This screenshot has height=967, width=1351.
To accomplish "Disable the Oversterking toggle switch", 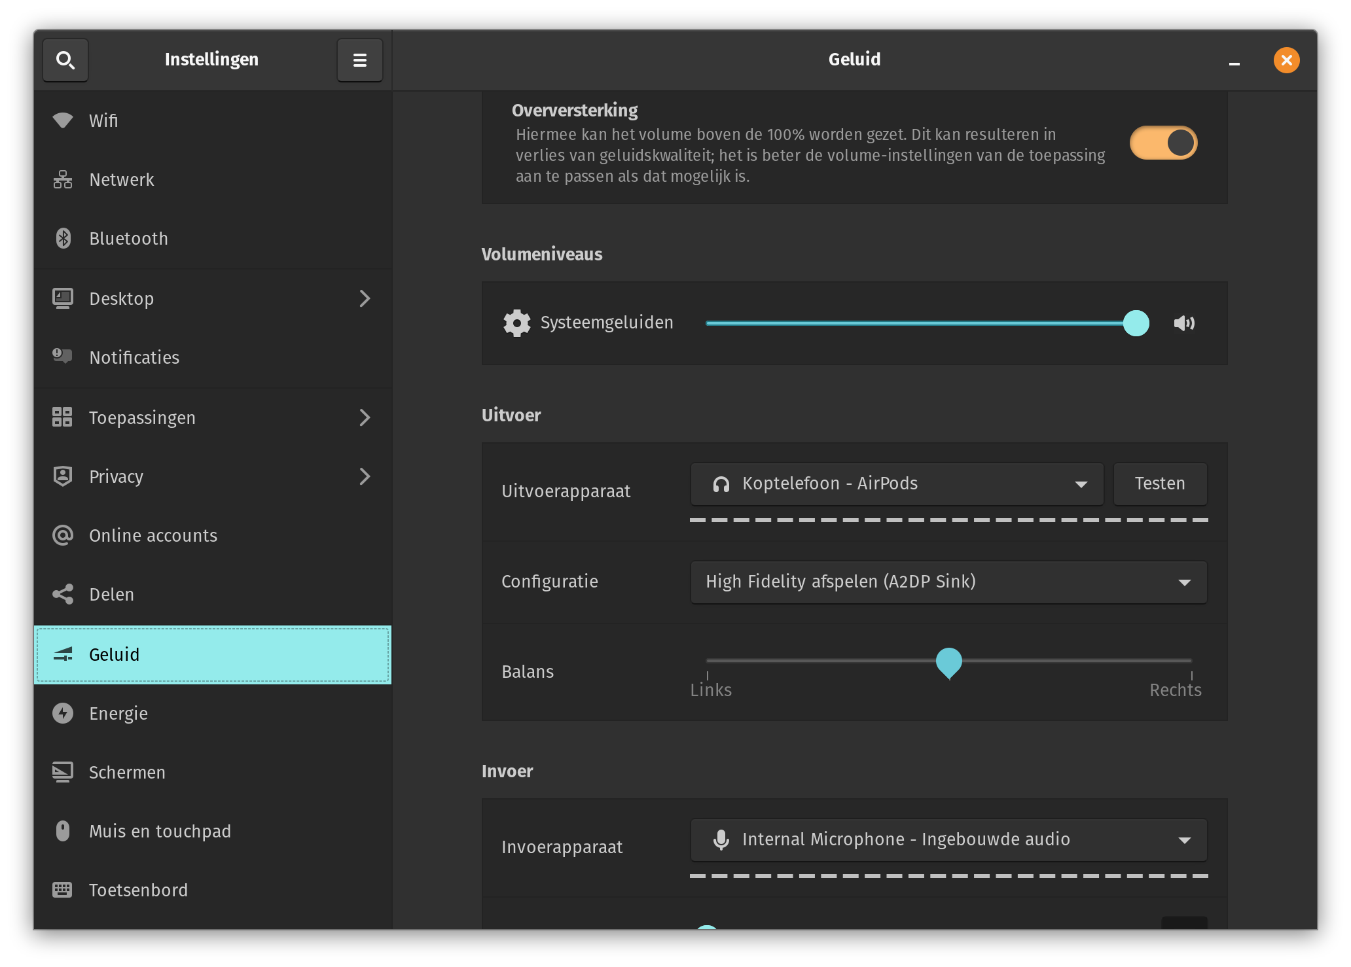I will tap(1163, 143).
